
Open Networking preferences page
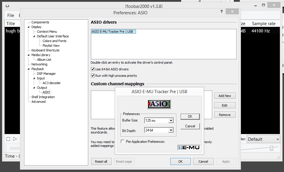39,64
